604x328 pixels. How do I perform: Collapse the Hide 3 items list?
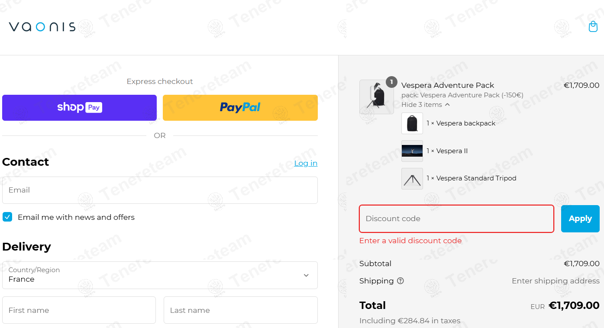pos(426,105)
